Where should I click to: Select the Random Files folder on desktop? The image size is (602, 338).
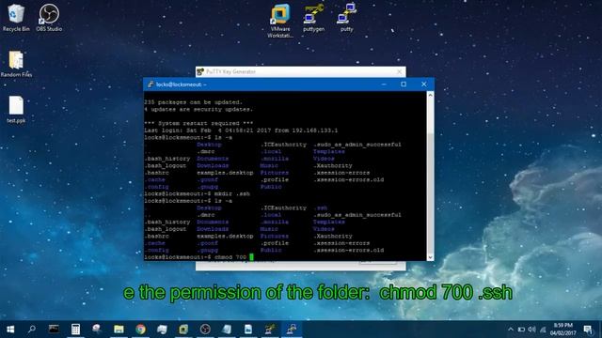click(16, 64)
